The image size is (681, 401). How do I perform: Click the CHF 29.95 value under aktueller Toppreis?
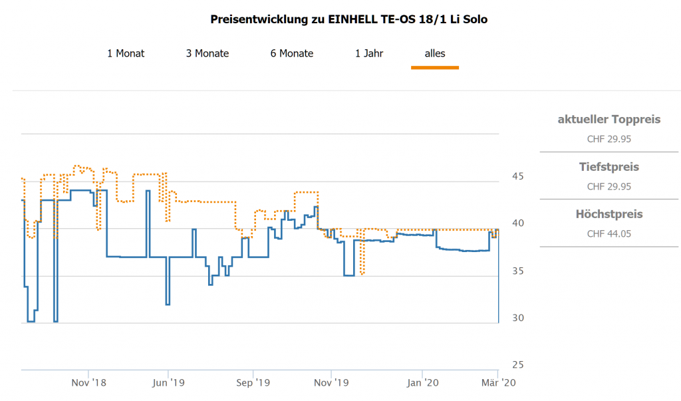[x=609, y=139]
